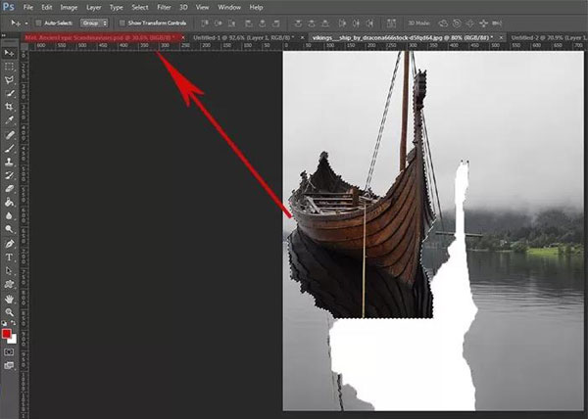This screenshot has height=419, width=588.
Task: Select the Clone Stamp tool
Action: [x=9, y=162]
